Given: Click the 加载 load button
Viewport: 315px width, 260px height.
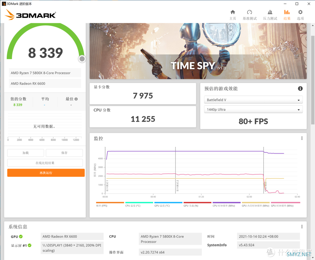Looking at the screenshot, I should click(25, 153).
